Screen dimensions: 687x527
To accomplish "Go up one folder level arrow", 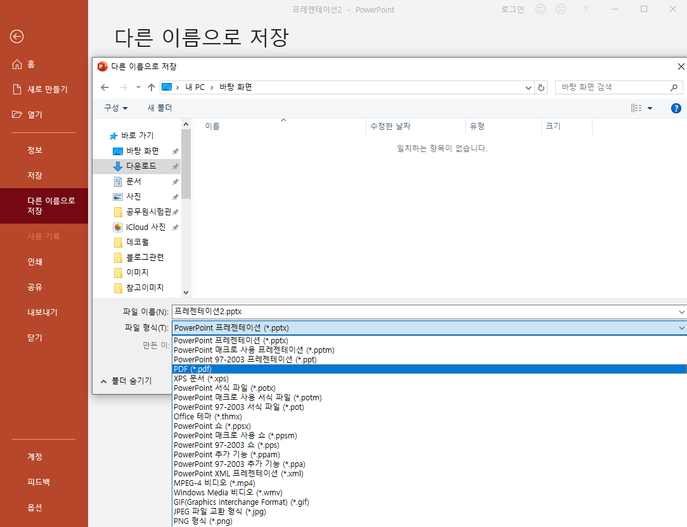I will pos(151,87).
